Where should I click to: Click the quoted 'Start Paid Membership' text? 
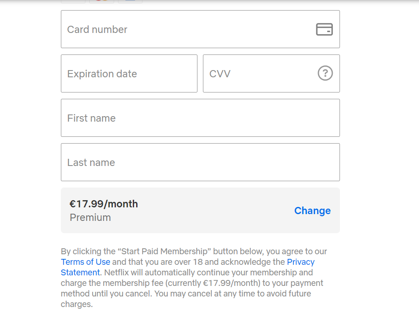164,252
